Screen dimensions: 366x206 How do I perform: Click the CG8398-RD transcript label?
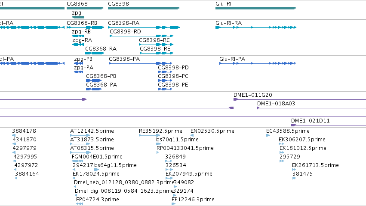click(x=125, y=32)
